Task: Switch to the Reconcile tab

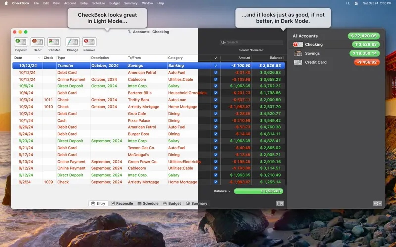Action: tap(122, 203)
